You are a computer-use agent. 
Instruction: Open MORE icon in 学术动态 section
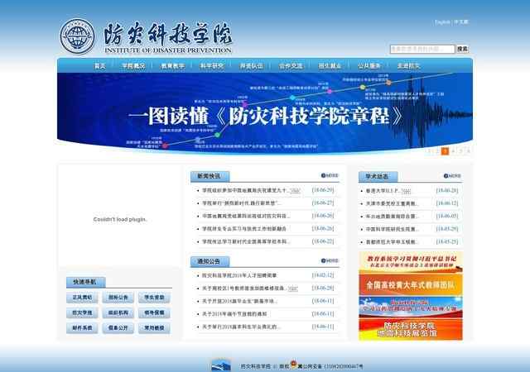click(452, 176)
